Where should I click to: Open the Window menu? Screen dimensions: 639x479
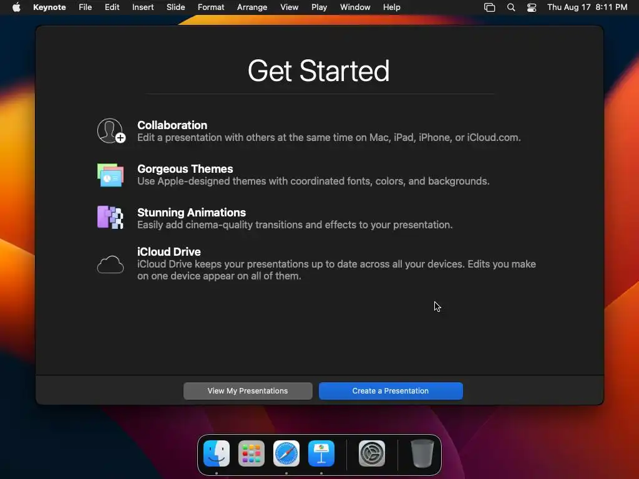coord(355,7)
